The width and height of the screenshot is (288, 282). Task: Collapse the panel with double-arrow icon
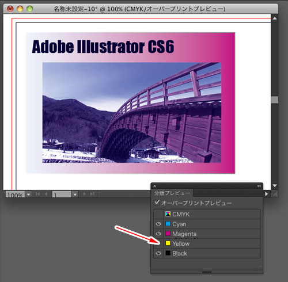coord(259,186)
